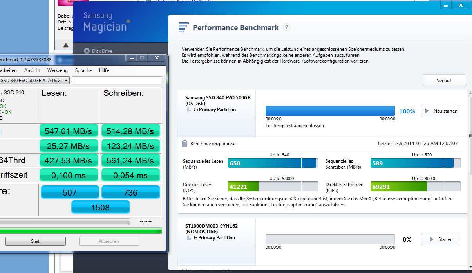This screenshot has height=273, width=472.
Task: Click the Lesen column header
Action: [x=54, y=93]
